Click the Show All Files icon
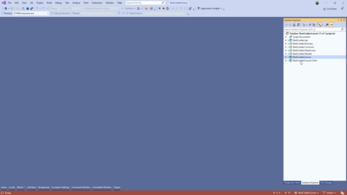 pyautogui.click(x=314, y=25)
